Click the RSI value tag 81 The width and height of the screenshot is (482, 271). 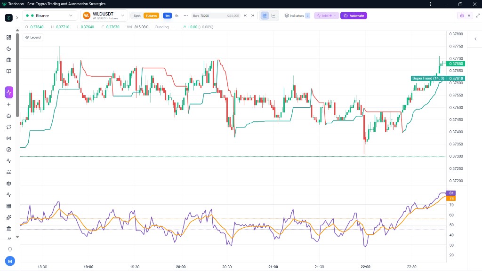pos(451,193)
